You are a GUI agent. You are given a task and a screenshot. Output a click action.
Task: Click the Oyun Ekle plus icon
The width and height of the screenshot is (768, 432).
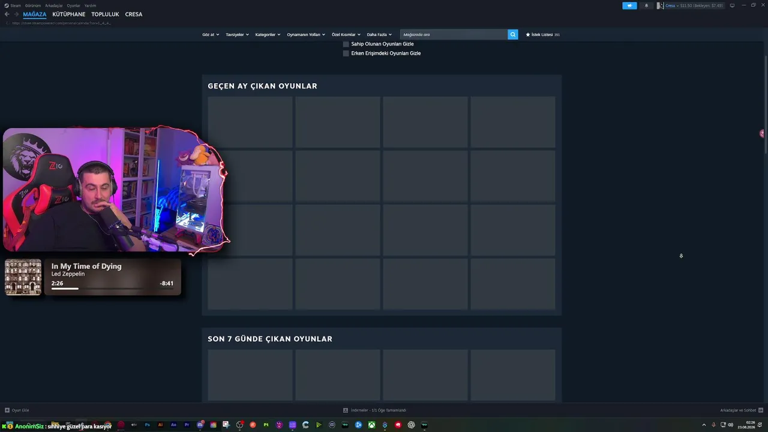(7, 410)
